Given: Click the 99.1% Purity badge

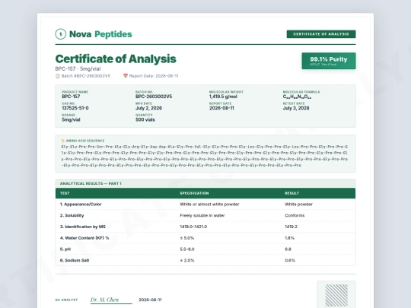Looking at the screenshot, I should coord(329,61).
